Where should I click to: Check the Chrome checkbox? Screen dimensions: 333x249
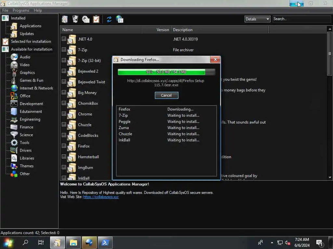pos(64,114)
